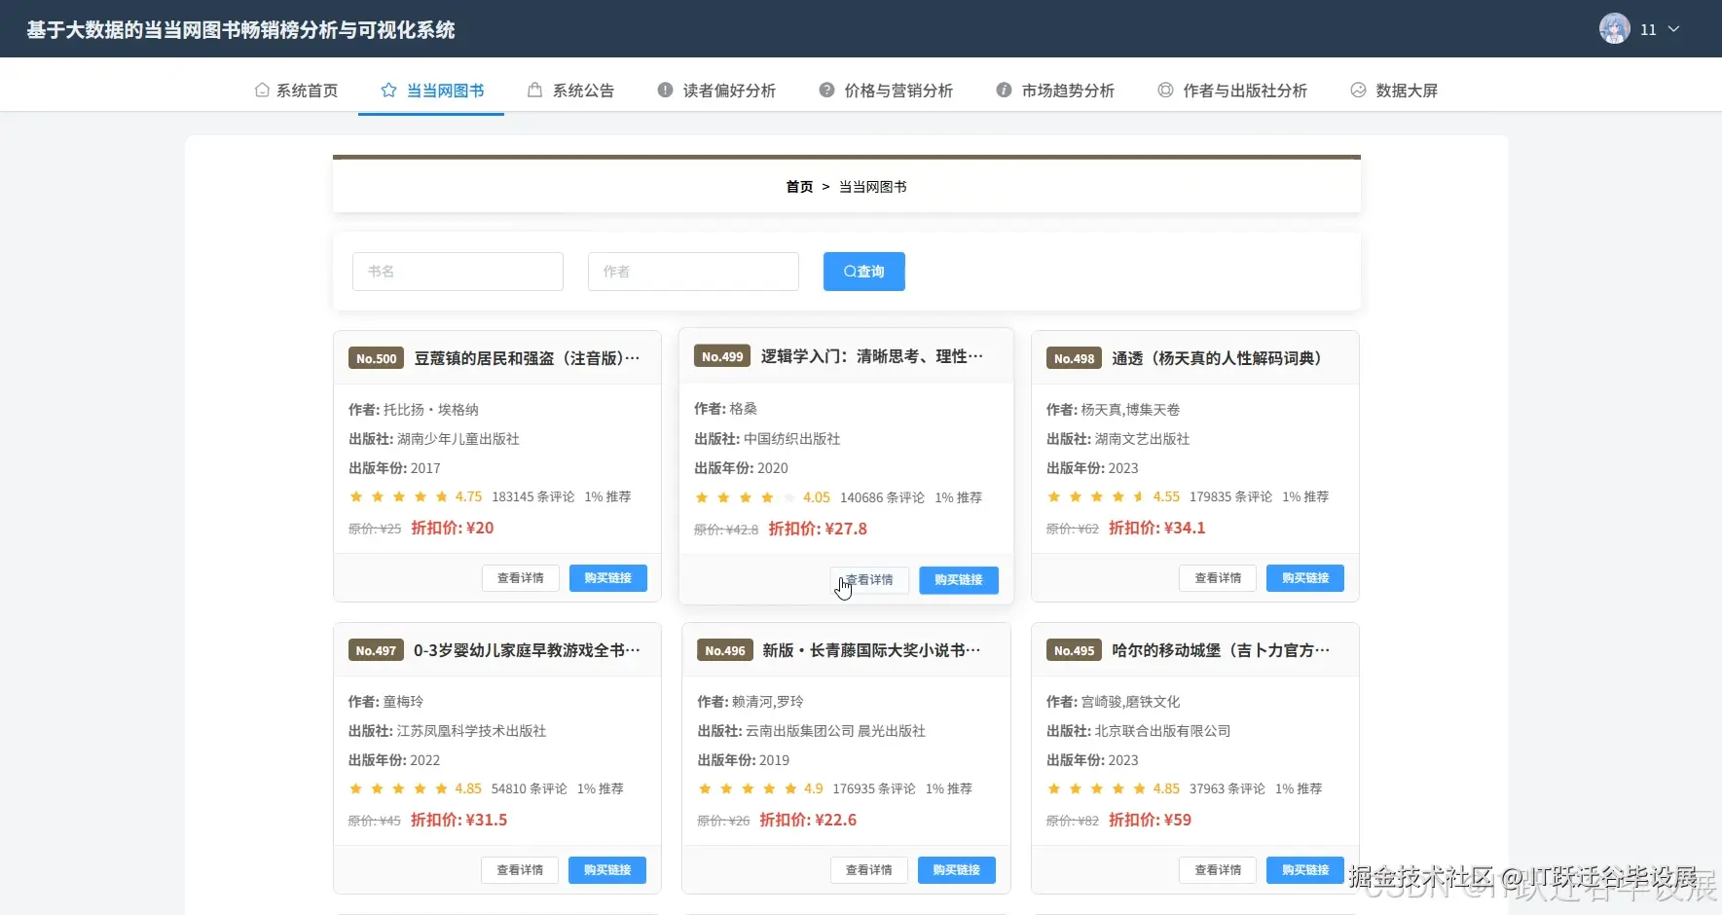This screenshot has height=915, width=1722.
Task: Click the 4.85 star rating of No.497
Action: click(416, 788)
